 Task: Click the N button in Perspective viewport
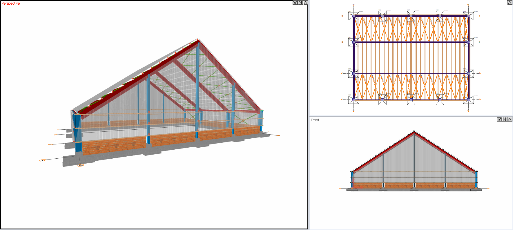tap(300, 3)
